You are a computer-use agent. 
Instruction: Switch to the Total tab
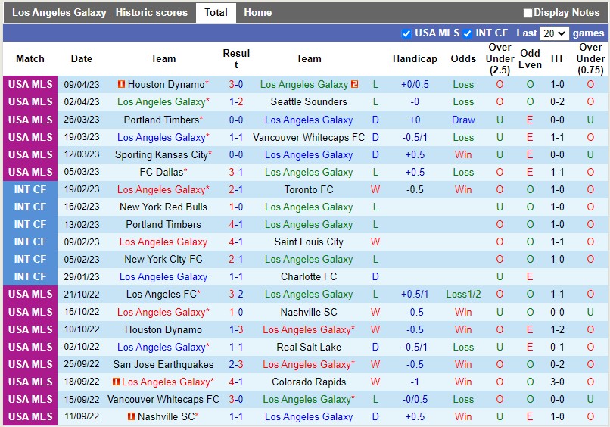click(216, 12)
